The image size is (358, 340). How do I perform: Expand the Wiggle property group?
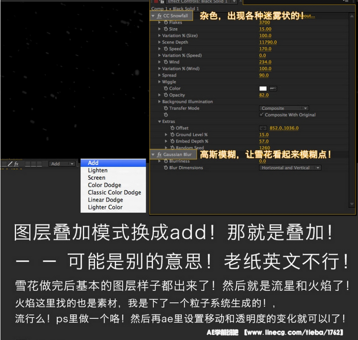click(159, 82)
